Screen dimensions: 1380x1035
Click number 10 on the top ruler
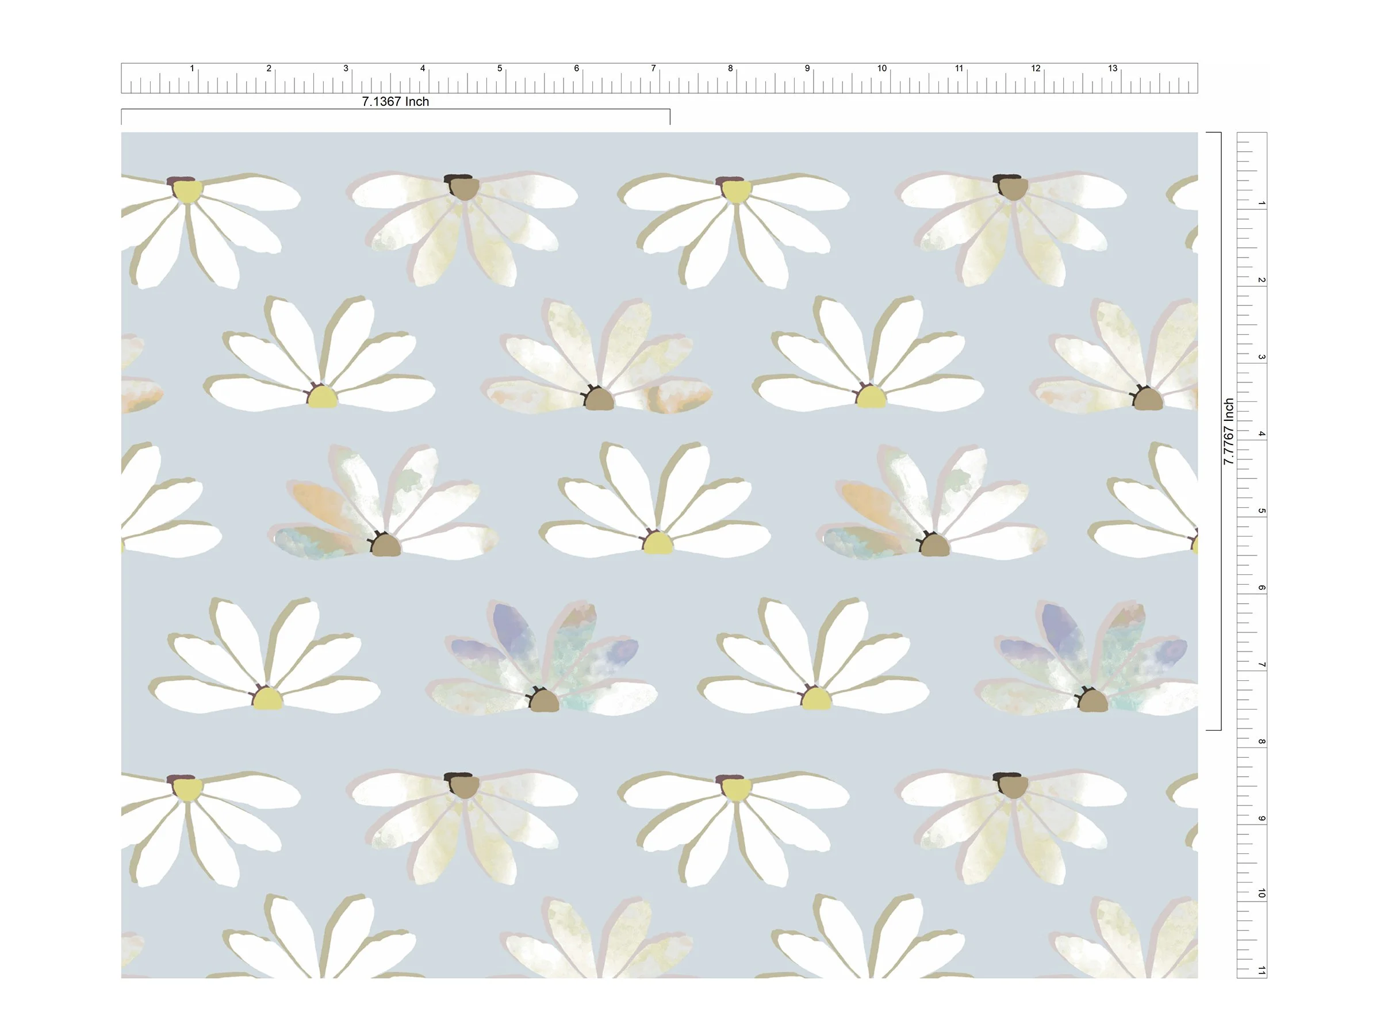881,68
